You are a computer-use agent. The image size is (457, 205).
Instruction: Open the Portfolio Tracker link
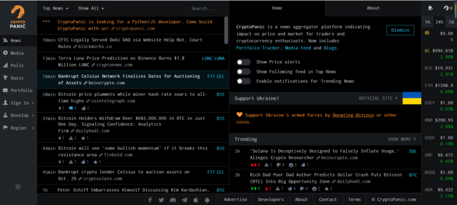point(258,48)
